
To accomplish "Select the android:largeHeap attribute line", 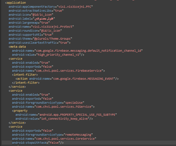I will [29, 22].
